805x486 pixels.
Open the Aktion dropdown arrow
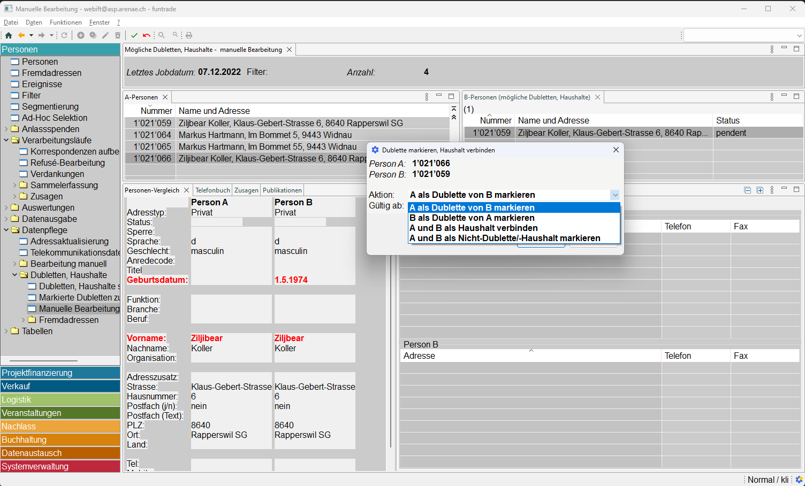[x=615, y=195]
